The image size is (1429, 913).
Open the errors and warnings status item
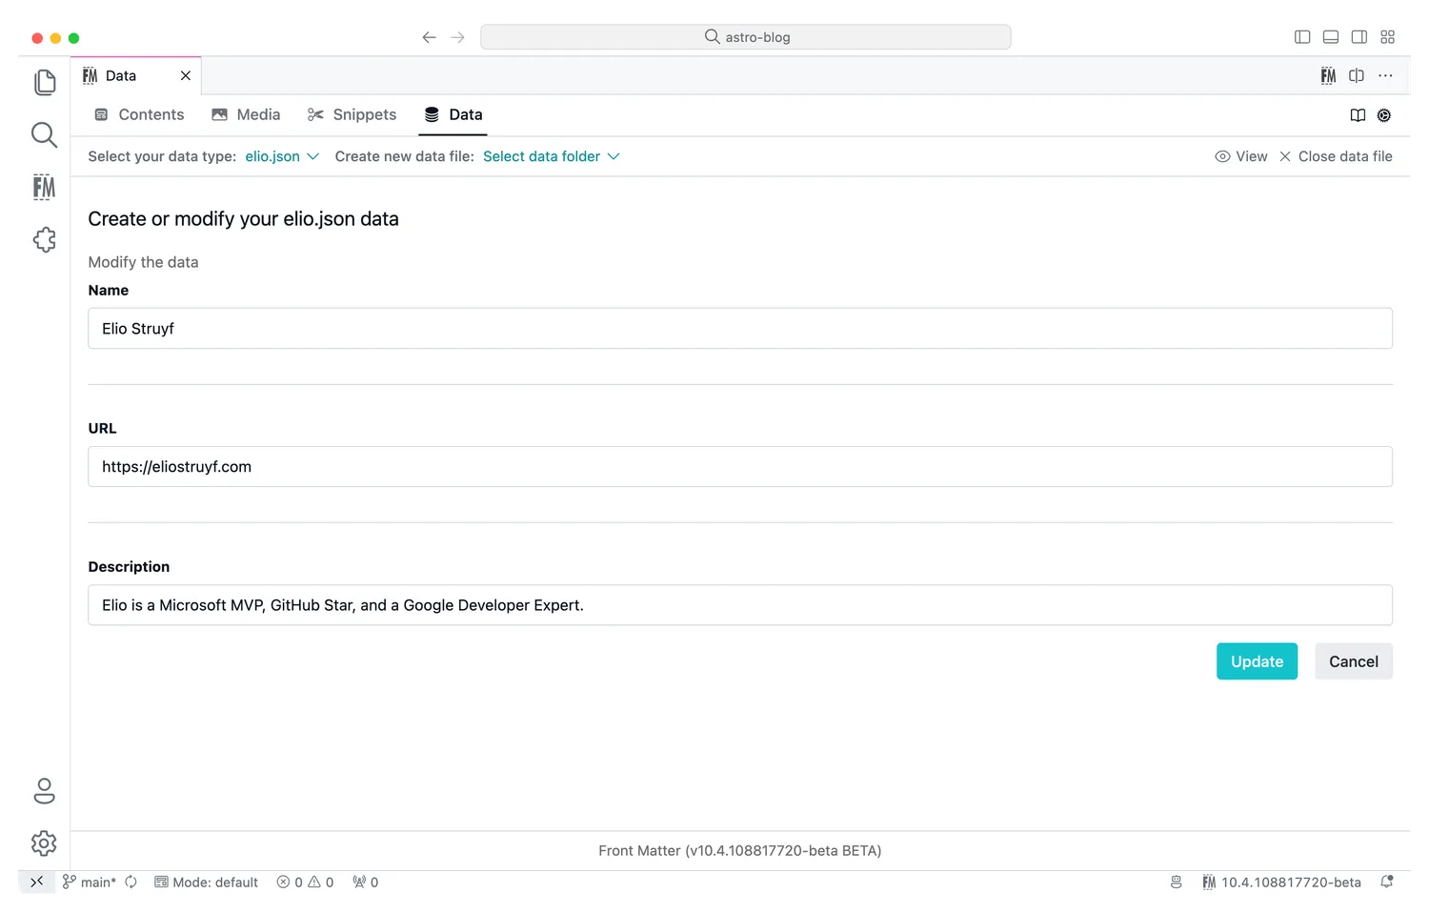click(x=306, y=883)
